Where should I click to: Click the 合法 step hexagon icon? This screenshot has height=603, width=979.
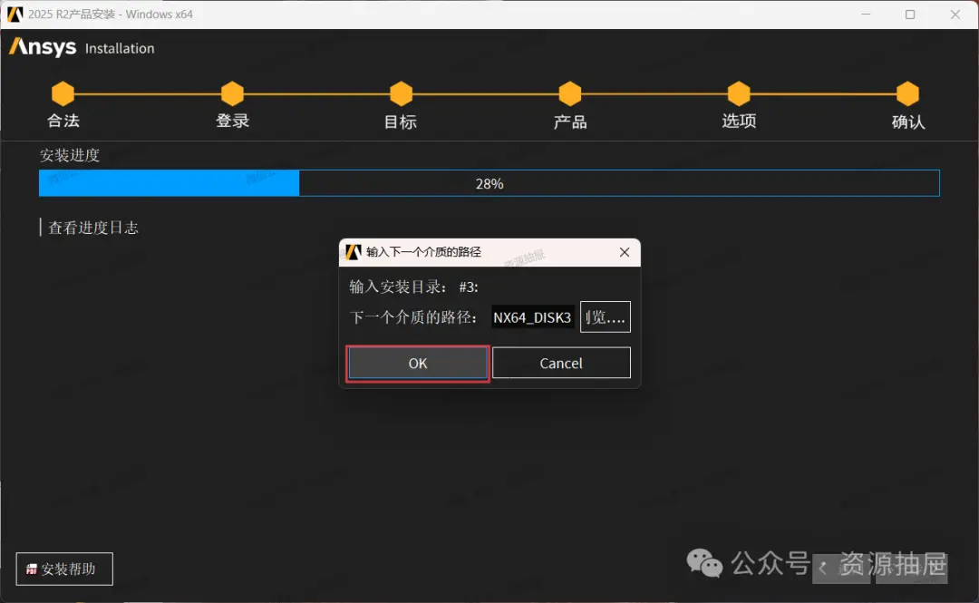(x=63, y=93)
